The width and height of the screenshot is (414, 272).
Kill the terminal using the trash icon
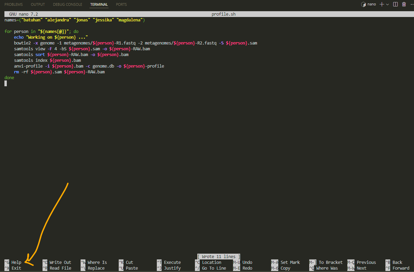click(x=404, y=4)
